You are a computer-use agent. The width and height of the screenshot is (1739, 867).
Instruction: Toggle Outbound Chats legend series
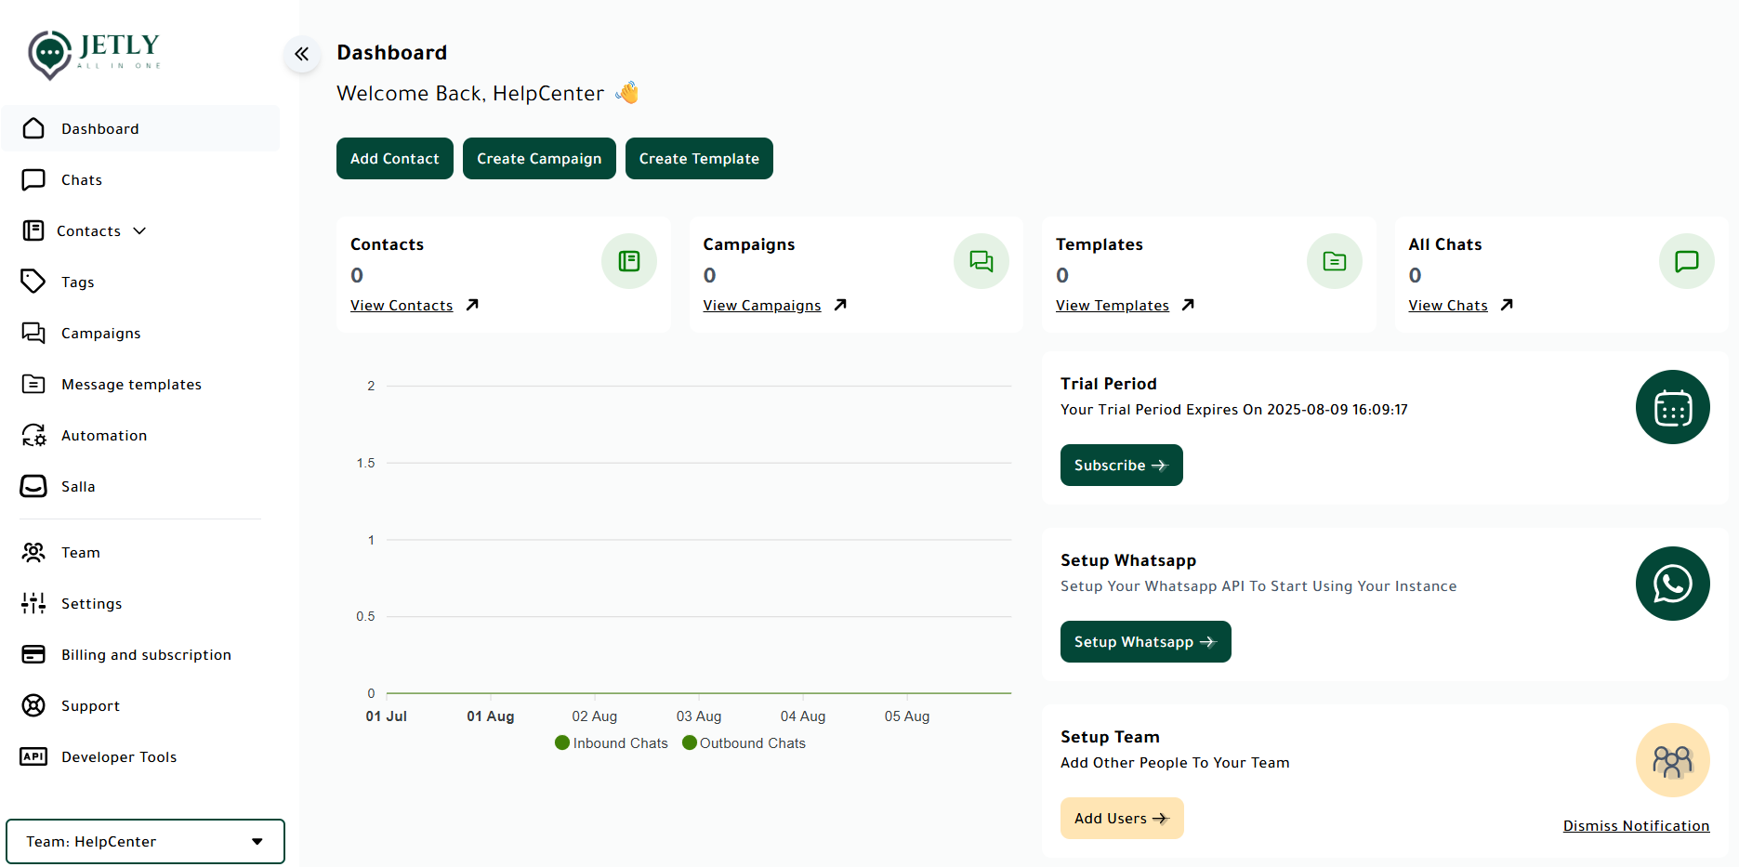744,743
